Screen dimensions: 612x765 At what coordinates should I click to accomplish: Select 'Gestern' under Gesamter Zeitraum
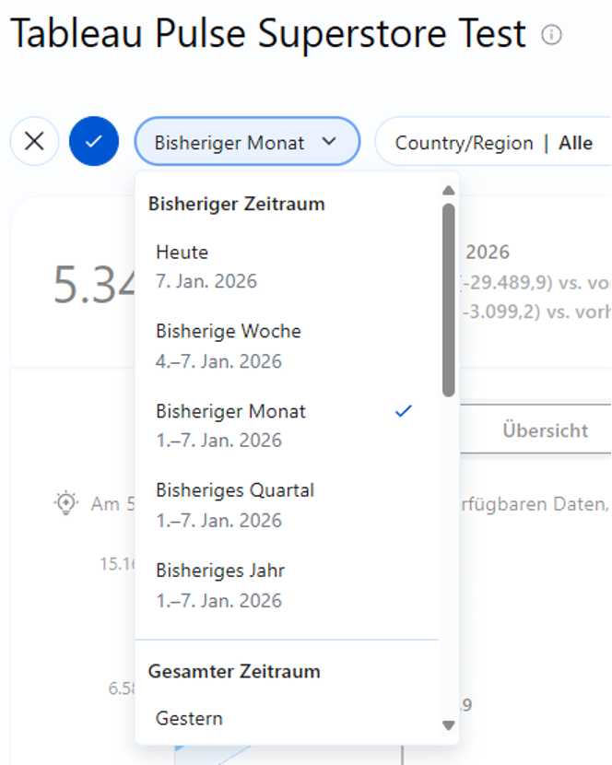(x=190, y=718)
